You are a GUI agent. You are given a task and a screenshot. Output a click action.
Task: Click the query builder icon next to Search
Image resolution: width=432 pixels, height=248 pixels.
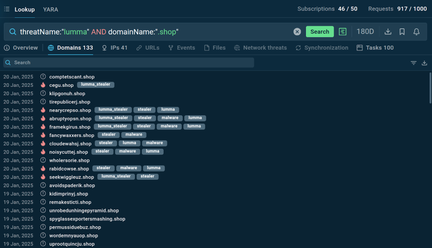[343, 32]
